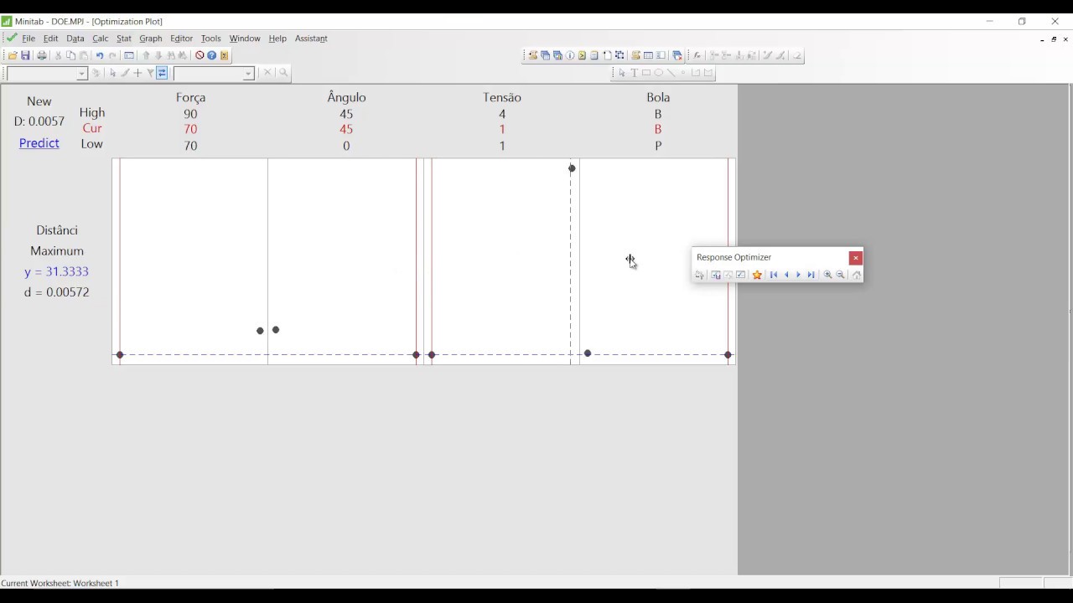
Task: Open the first empty toolbar combo box
Action: click(47, 74)
